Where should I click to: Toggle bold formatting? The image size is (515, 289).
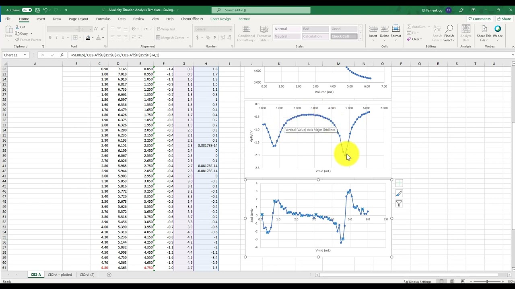pyautogui.click(x=50, y=37)
